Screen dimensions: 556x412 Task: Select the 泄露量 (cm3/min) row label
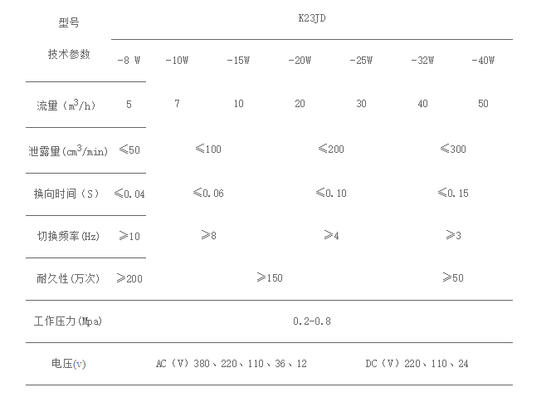tap(69, 150)
